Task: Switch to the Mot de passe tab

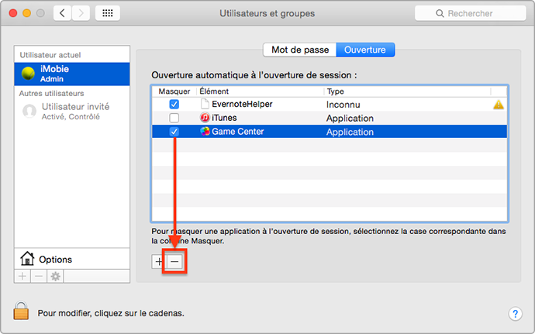Action: (x=300, y=50)
